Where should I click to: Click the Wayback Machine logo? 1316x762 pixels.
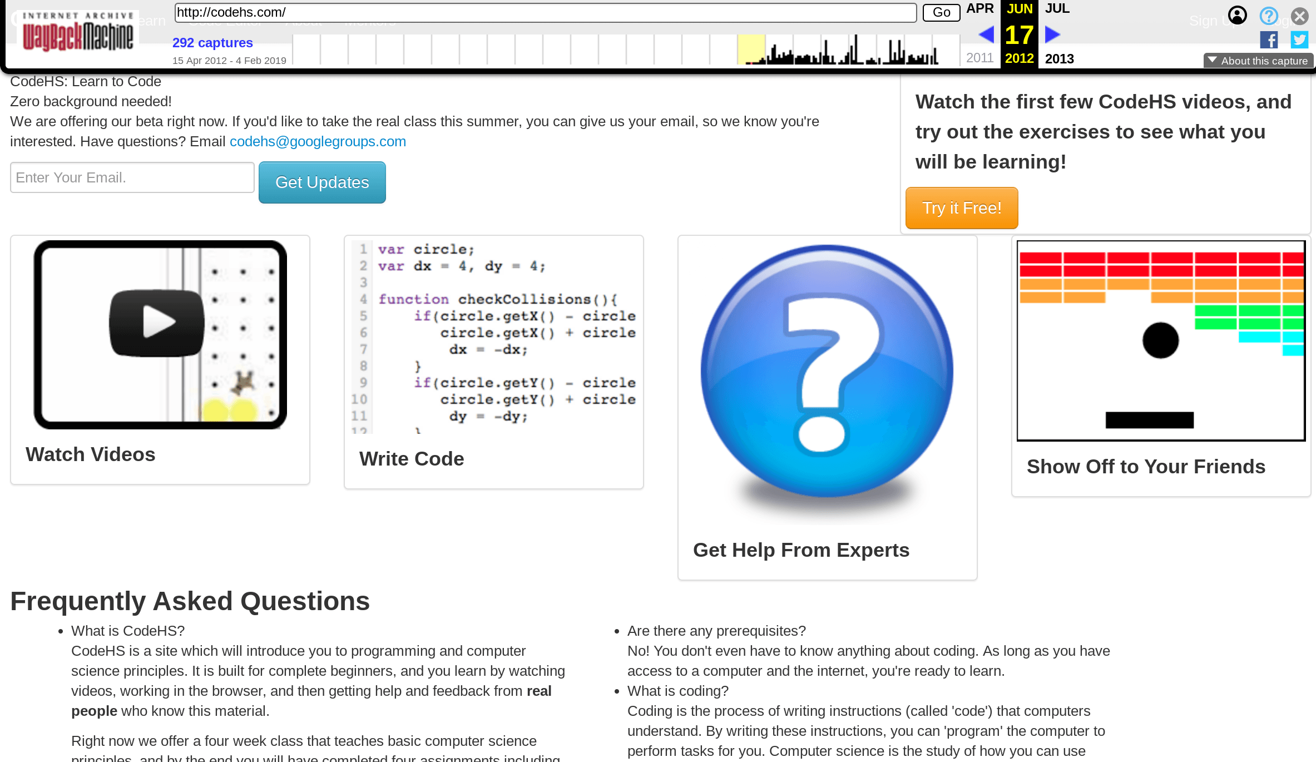click(x=78, y=32)
